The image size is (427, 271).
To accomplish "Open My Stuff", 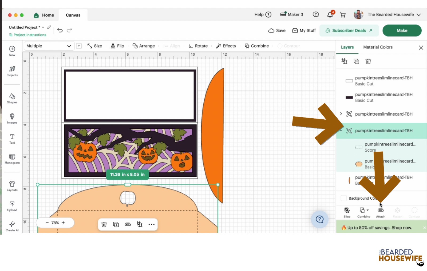I will 304,30.
